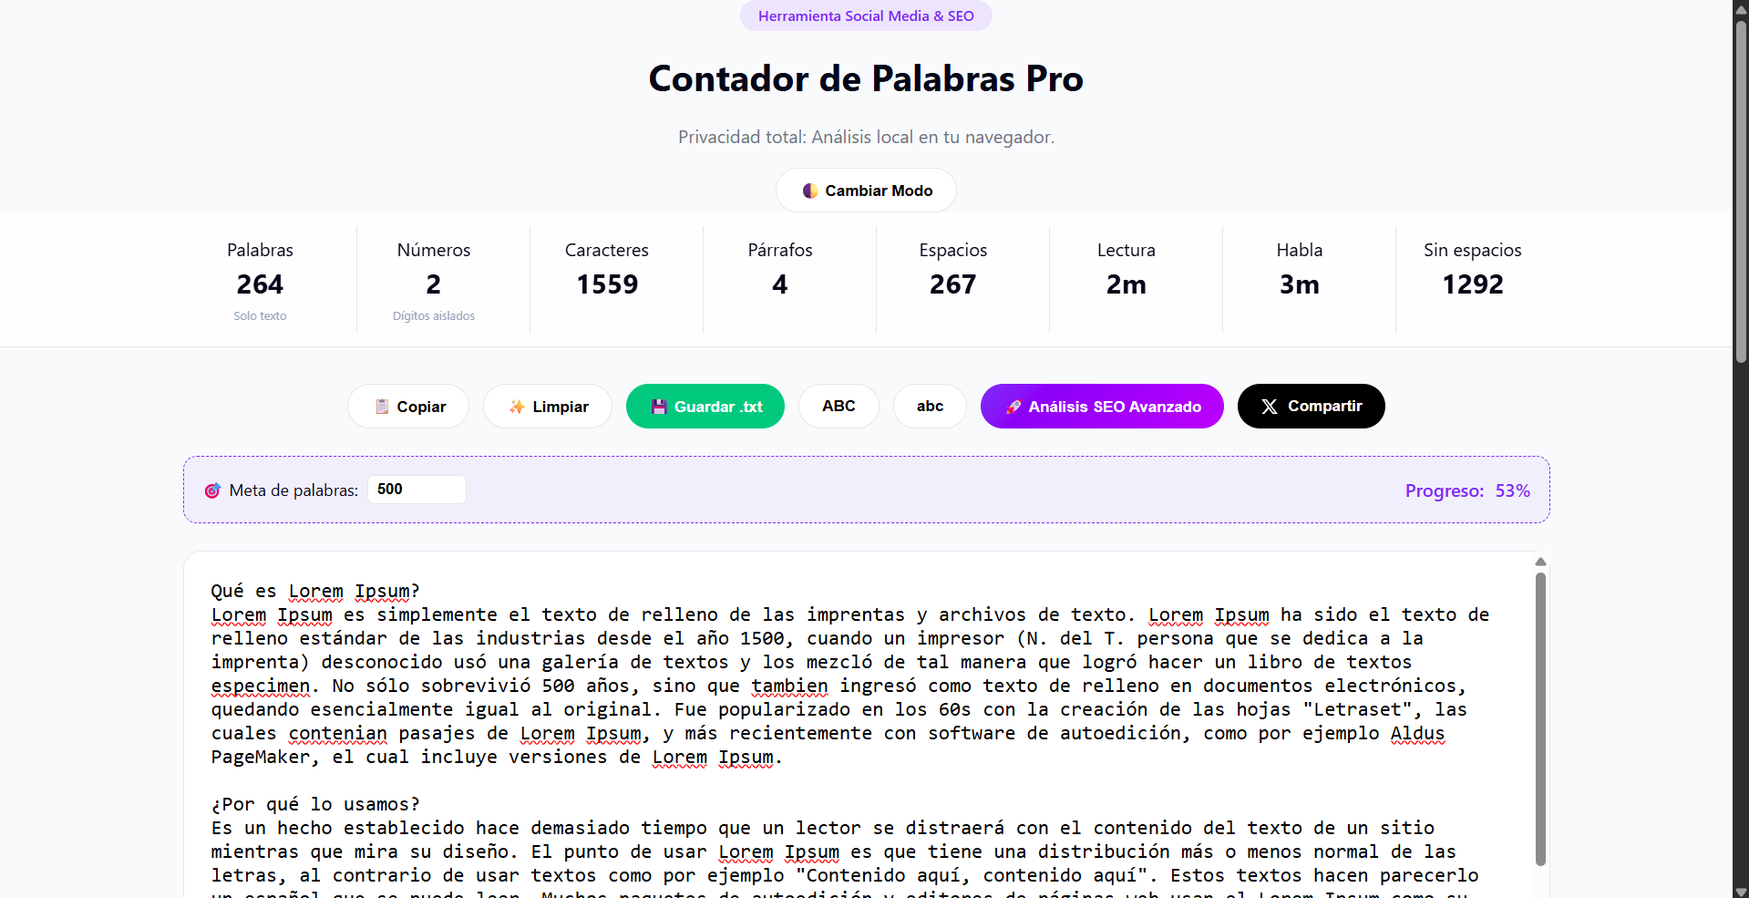Switch to dark mode using Cambiar Modo

click(x=865, y=191)
